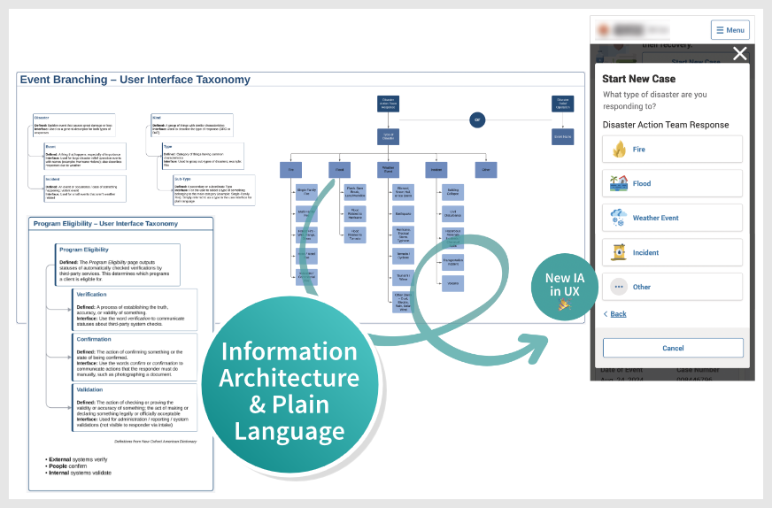Screen dimensions: 772x508
Task: Click the 'Definitions from New Oxford American Dictionary' note
Action: click(156, 442)
